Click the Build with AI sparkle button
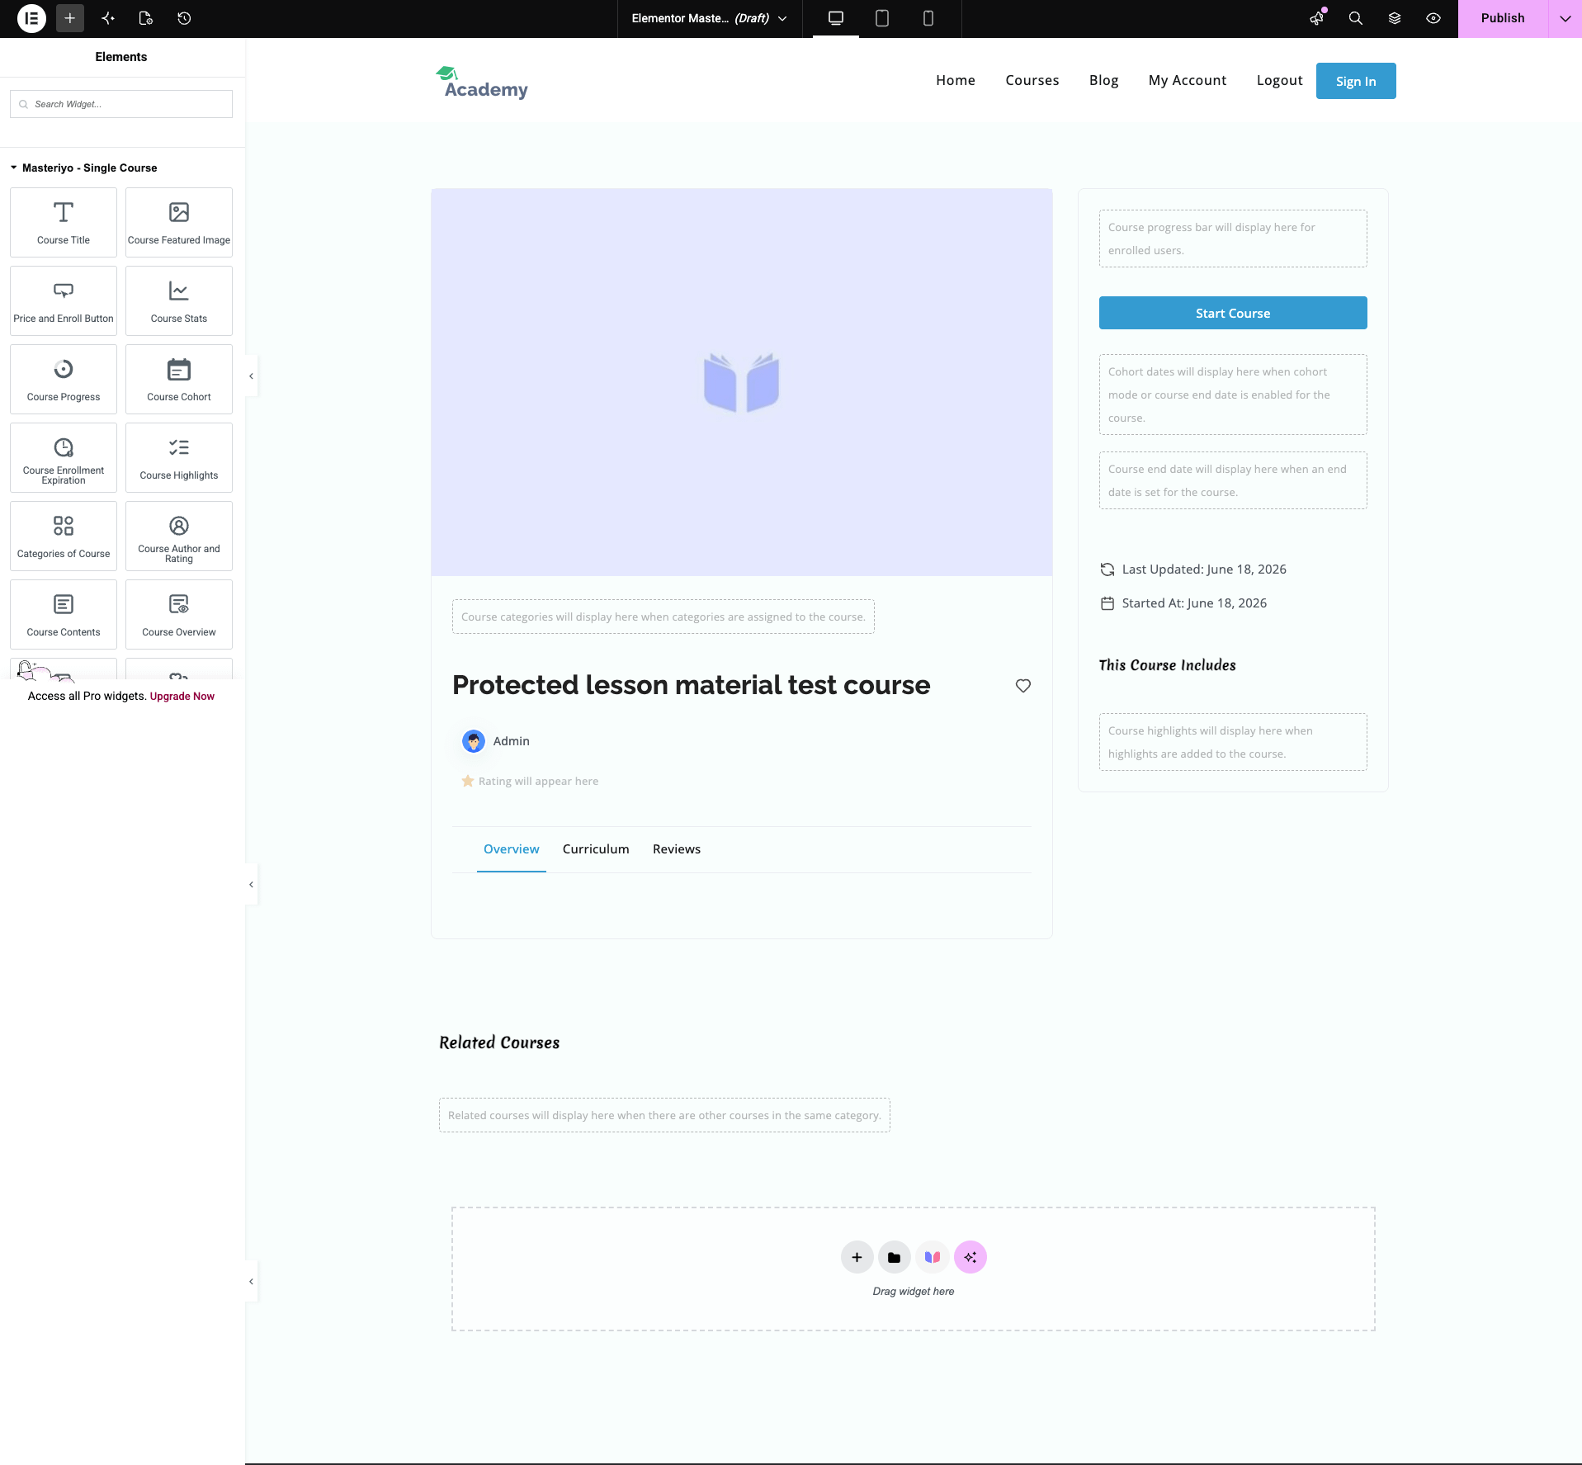Image resolution: width=1582 pixels, height=1465 pixels. pyautogui.click(x=970, y=1257)
